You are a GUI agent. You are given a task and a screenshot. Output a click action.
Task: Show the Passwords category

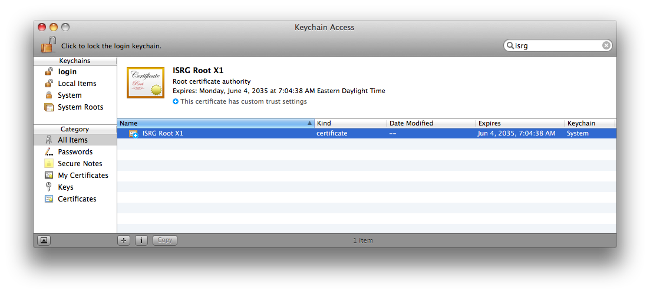click(75, 152)
